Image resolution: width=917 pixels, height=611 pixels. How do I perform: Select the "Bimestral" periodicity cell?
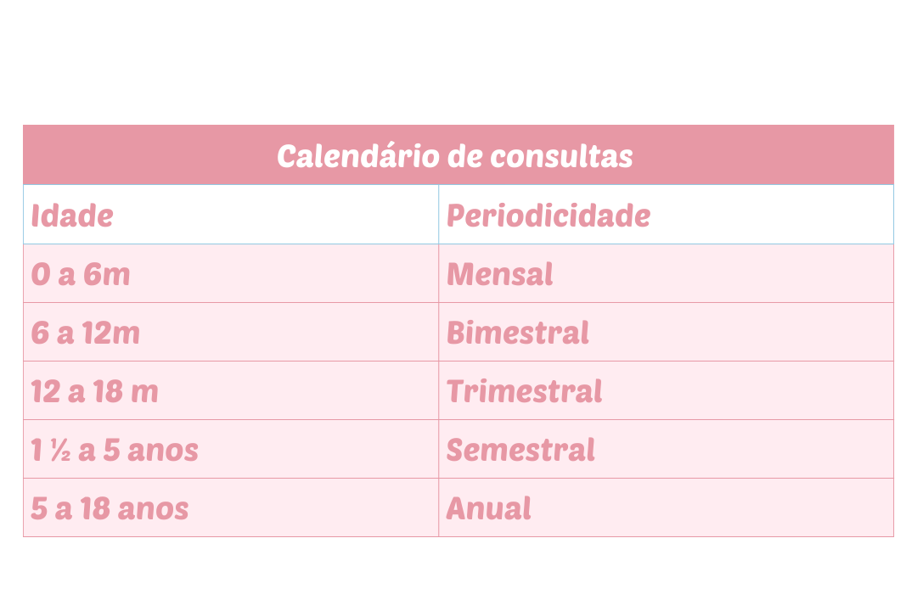coord(518,333)
